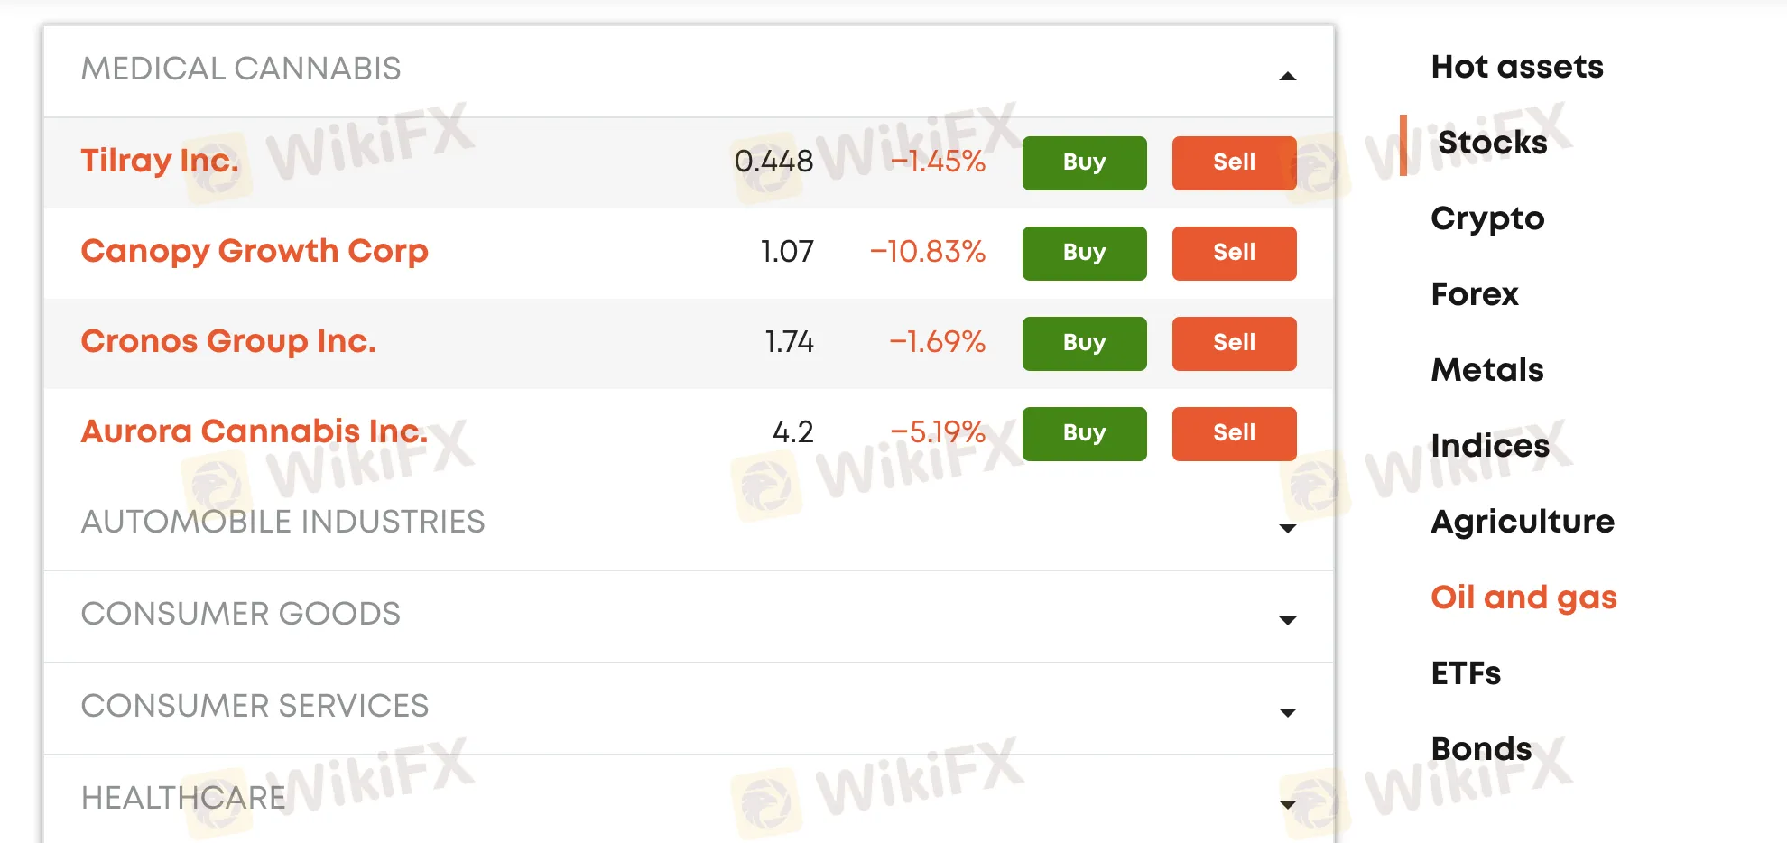Go to Oil and gas assets

coord(1523,598)
